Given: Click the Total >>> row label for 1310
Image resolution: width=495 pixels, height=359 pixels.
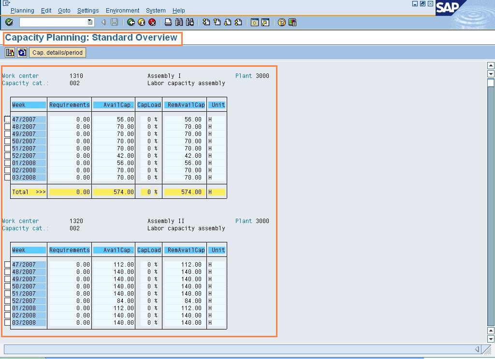Looking at the screenshot, I should point(29,192).
